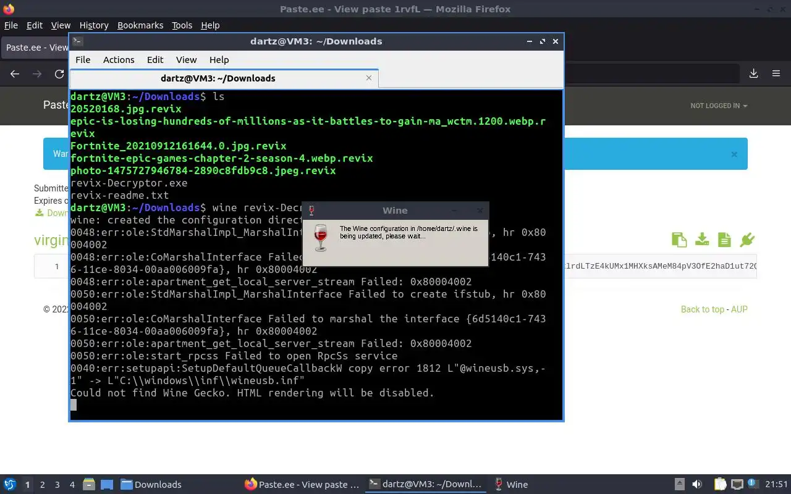Click the network connection tray icon
This screenshot has width=791, height=494.
[x=737, y=484]
